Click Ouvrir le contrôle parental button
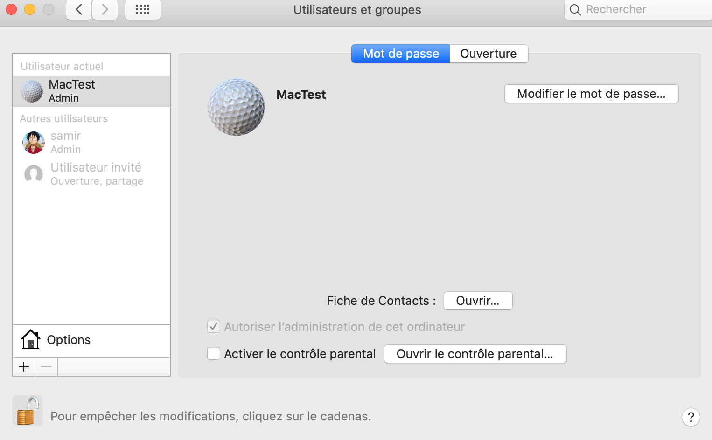 click(475, 354)
